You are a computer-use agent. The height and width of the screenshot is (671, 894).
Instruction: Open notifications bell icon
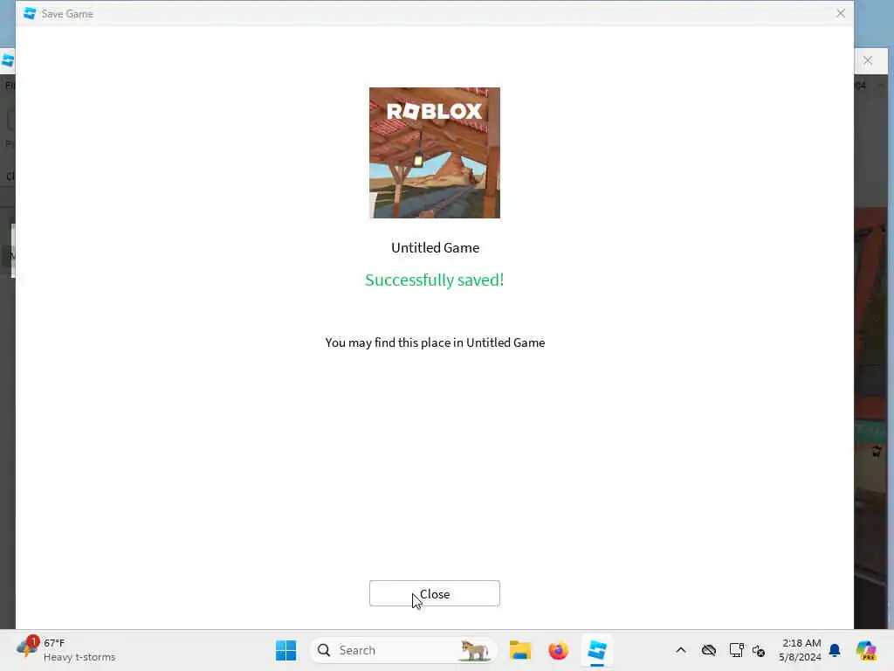coord(835,650)
